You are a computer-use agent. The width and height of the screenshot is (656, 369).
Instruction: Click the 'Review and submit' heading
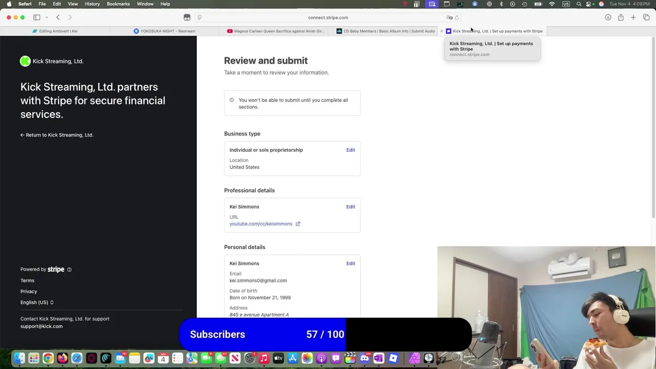[266, 60]
